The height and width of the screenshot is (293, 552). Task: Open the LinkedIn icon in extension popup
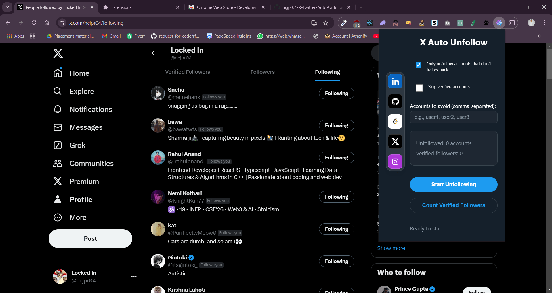click(x=395, y=82)
